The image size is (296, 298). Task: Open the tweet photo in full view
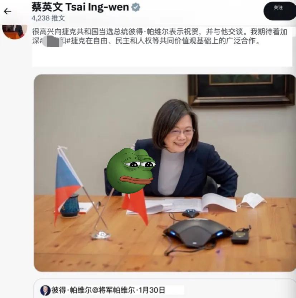coord(165,173)
